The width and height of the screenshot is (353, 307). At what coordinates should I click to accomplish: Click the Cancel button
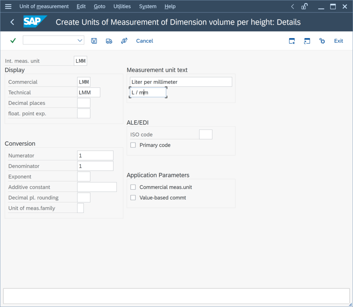144,41
